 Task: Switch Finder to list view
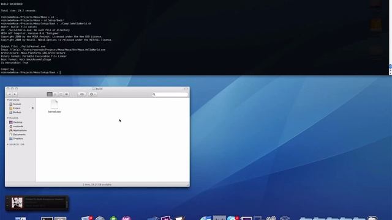(x=55, y=94)
